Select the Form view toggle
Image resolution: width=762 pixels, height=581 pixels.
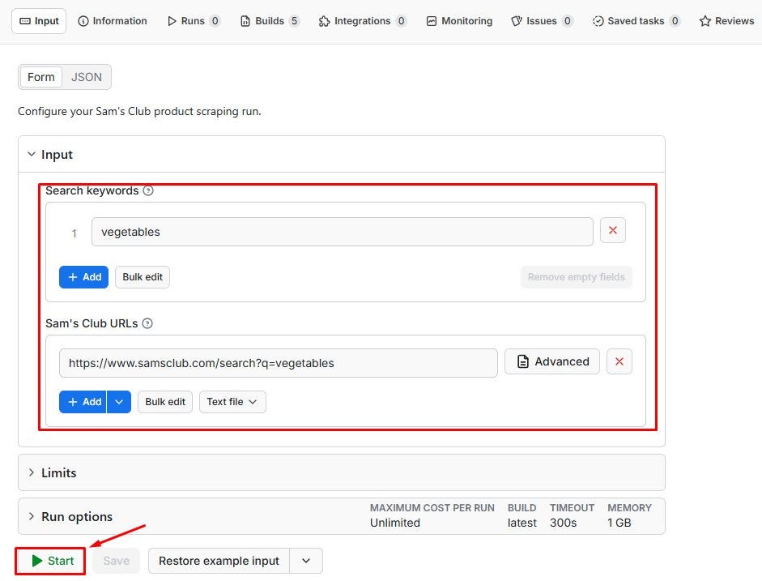[x=40, y=77]
